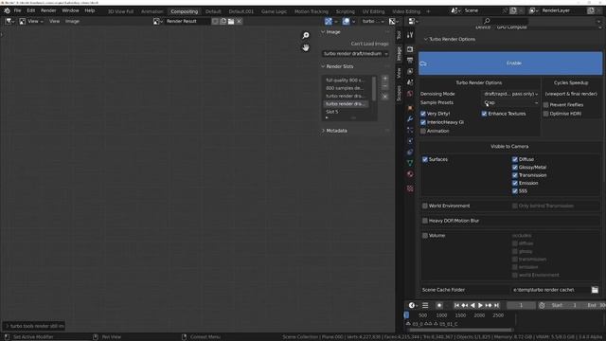
Task: Toggle fake user shield icon for Render Result
Action: pos(215,21)
